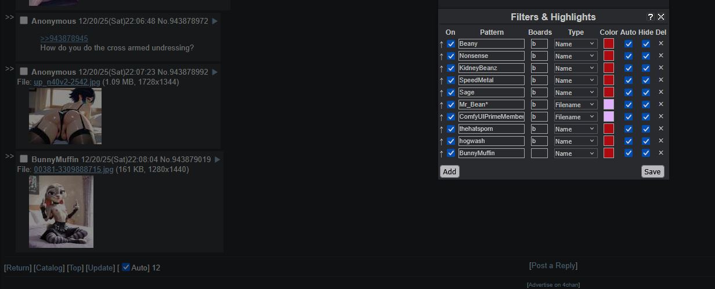Uncheck Auto for the KidneyBeanz filter
715x289 pixels.
[x=629, y=68]
